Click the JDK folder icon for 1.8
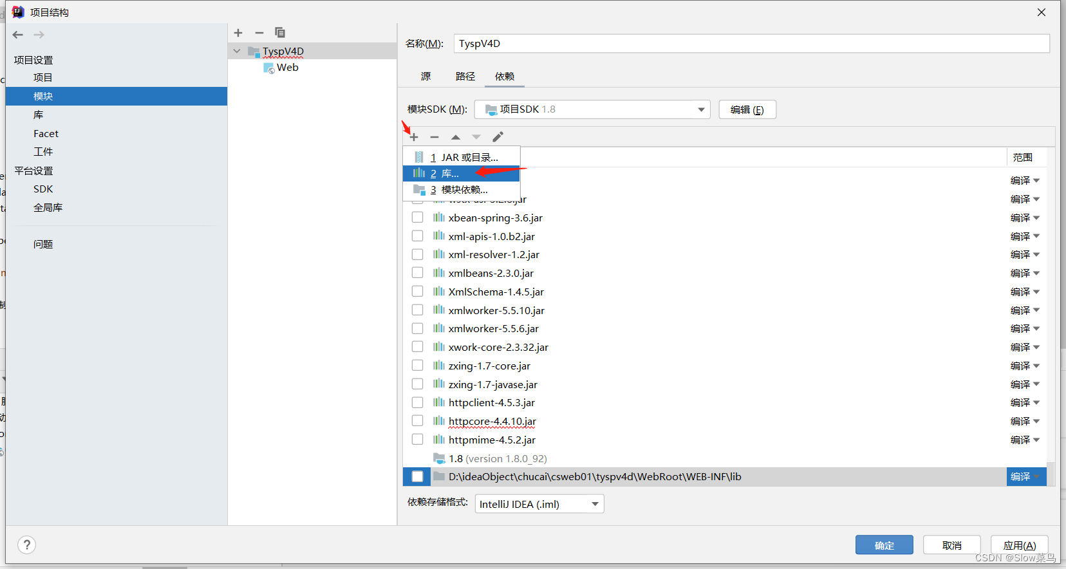 point(439,458)
